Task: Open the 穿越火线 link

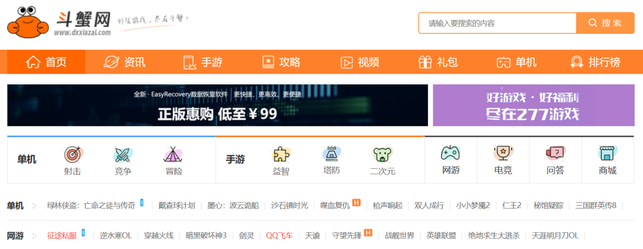Action: coord(158,236)
